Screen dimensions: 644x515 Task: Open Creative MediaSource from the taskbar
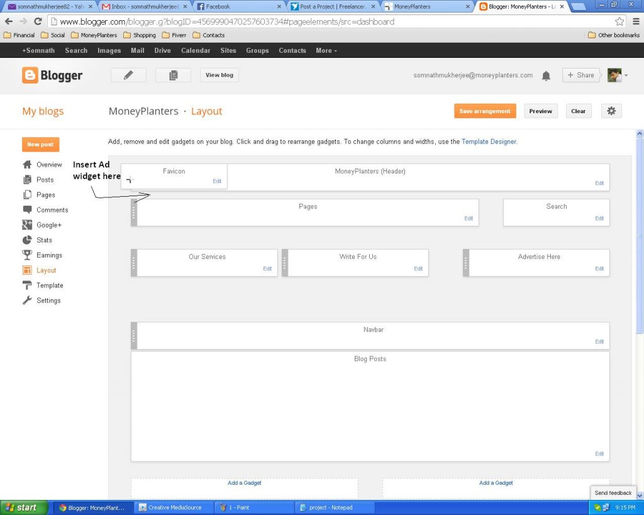(x=174, y=507)
